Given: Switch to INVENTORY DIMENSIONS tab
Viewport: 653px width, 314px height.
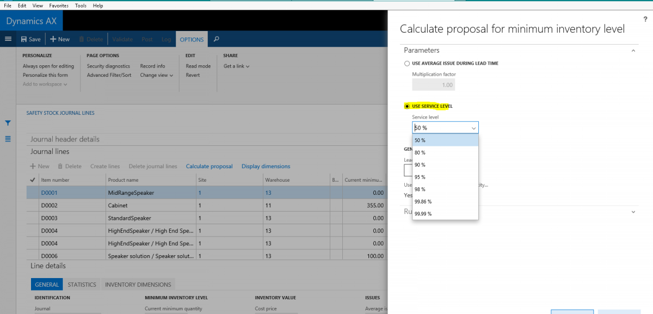Looking at the screenshot, I should coord(138,285).
